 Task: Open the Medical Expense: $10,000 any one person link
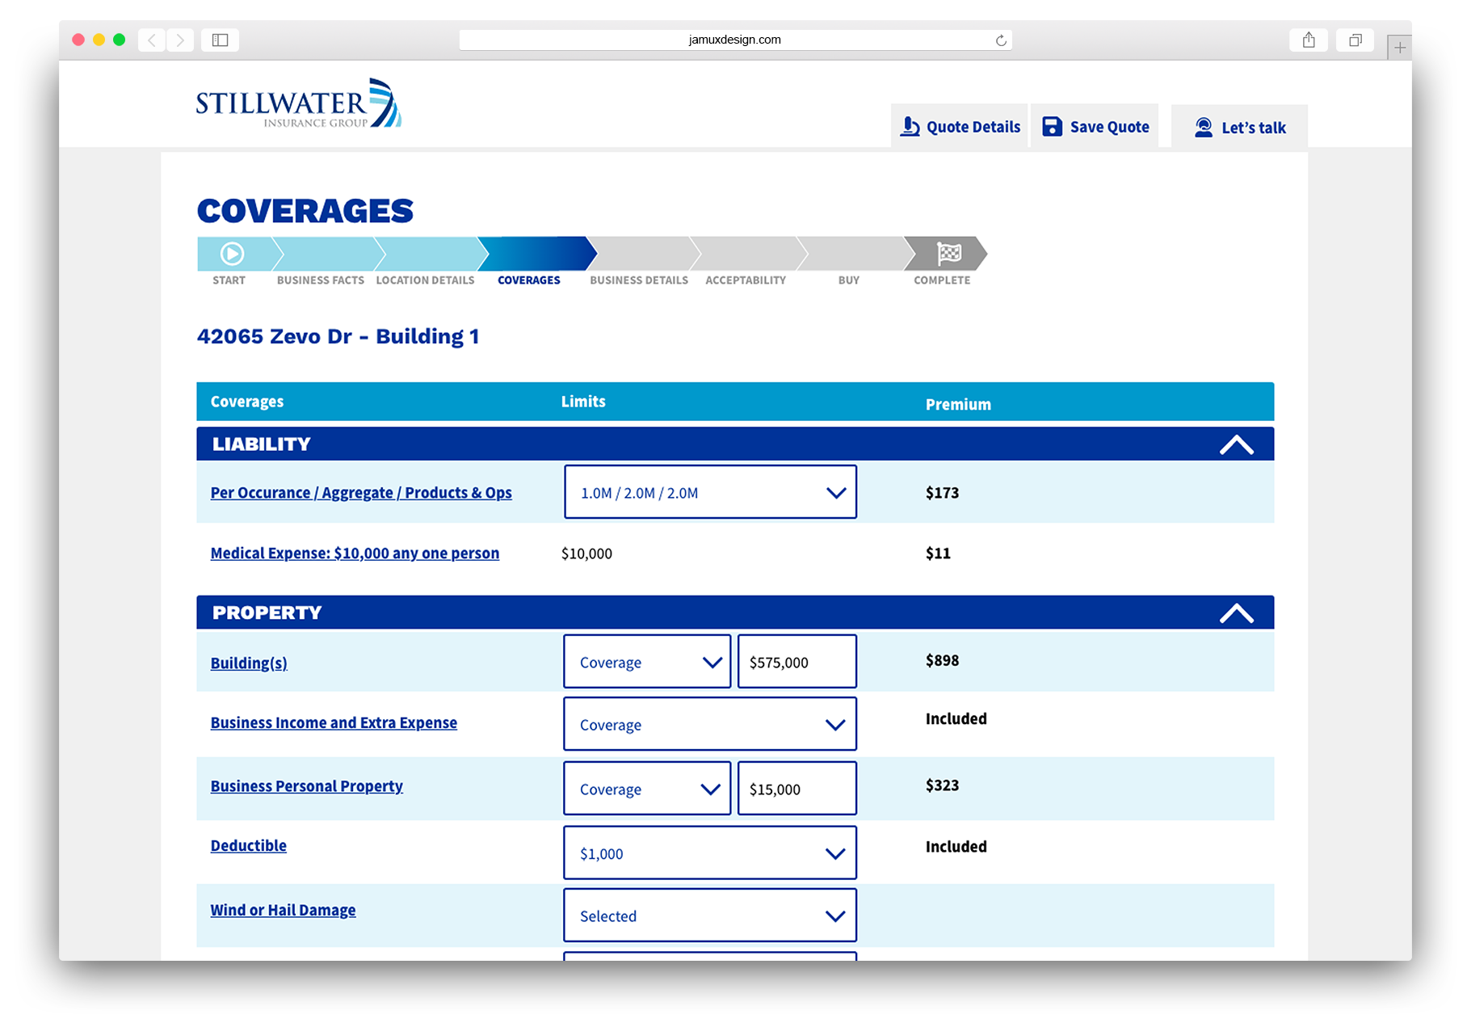coord(355,554)
